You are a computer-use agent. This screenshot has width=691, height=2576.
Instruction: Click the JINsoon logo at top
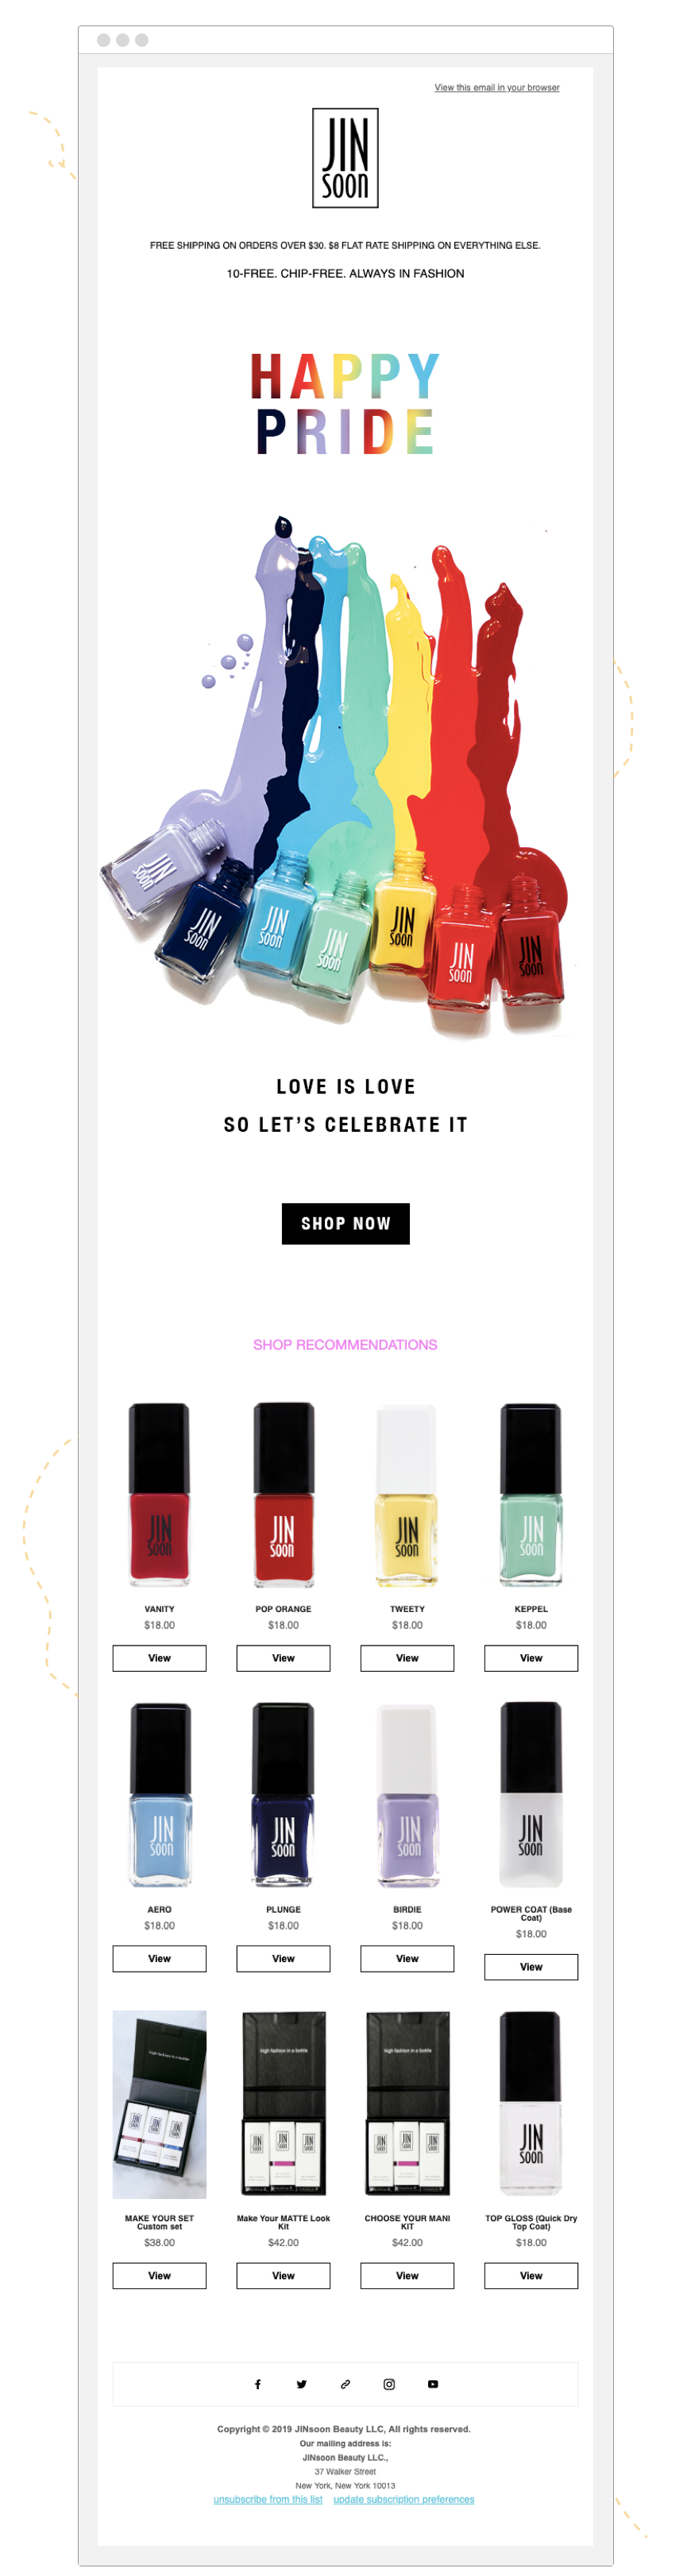pos(345,158)
